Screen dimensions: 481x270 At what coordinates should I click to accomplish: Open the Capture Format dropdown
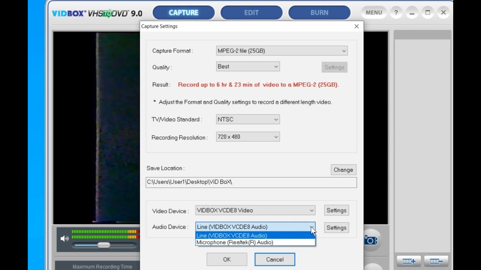282,51
